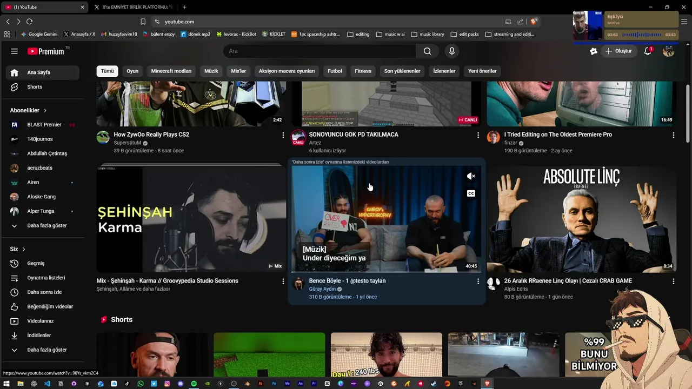Select the Müzik filter chip
Screen dimensions: 692x389
(x=211, y=71)
